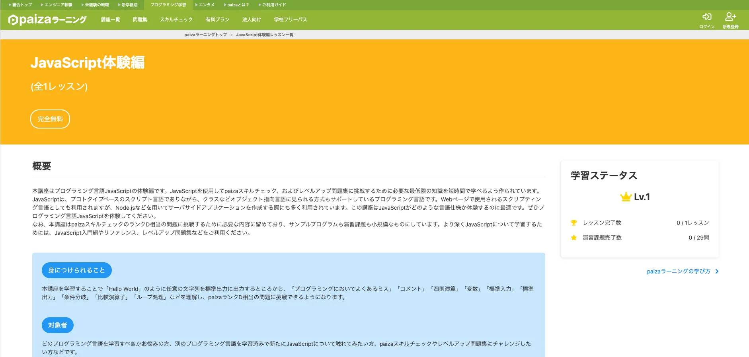Click the 対象者 label
Viewport: 749px width, 357px height.
(x=58, y=325)
